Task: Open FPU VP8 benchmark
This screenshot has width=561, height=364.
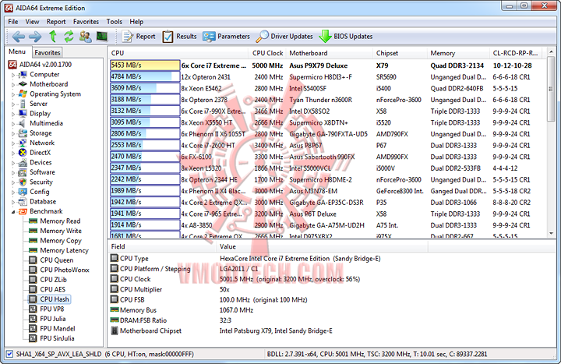Action: (x=52, y=309)
